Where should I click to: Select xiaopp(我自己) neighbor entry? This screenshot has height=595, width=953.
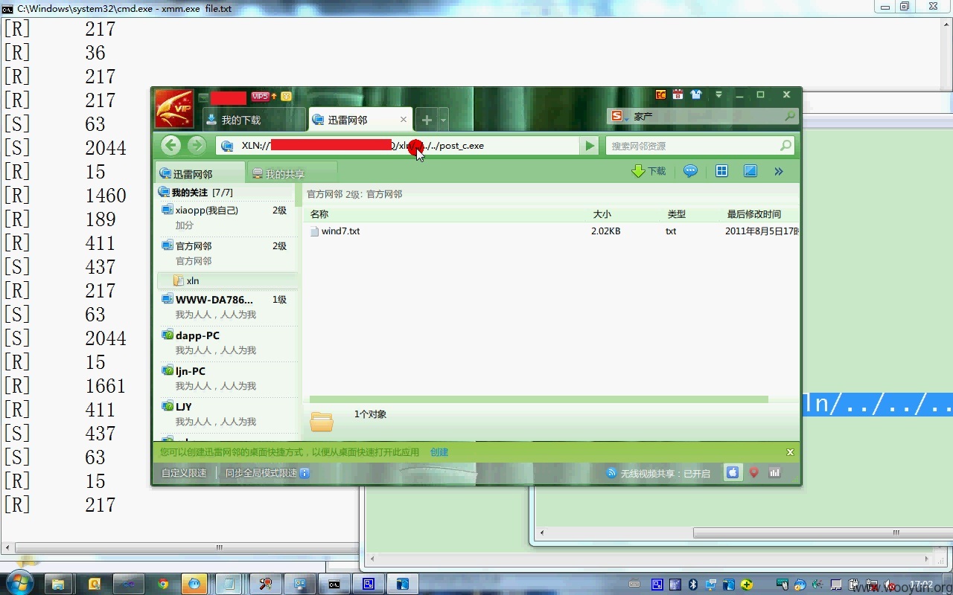(227, 217)
